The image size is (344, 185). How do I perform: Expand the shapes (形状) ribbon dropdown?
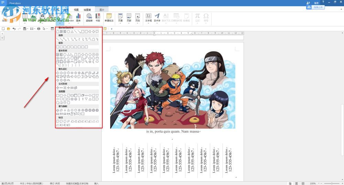tap(60, 23)
